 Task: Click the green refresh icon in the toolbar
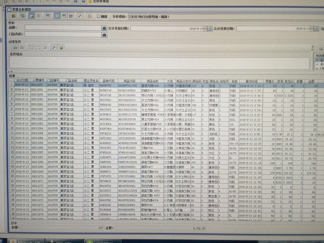click(x=21, y=16)
